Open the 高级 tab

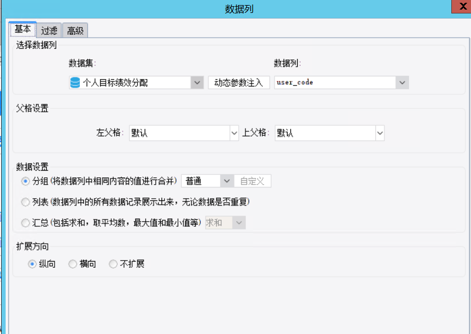pyautogui.click(x=75, y=30)
